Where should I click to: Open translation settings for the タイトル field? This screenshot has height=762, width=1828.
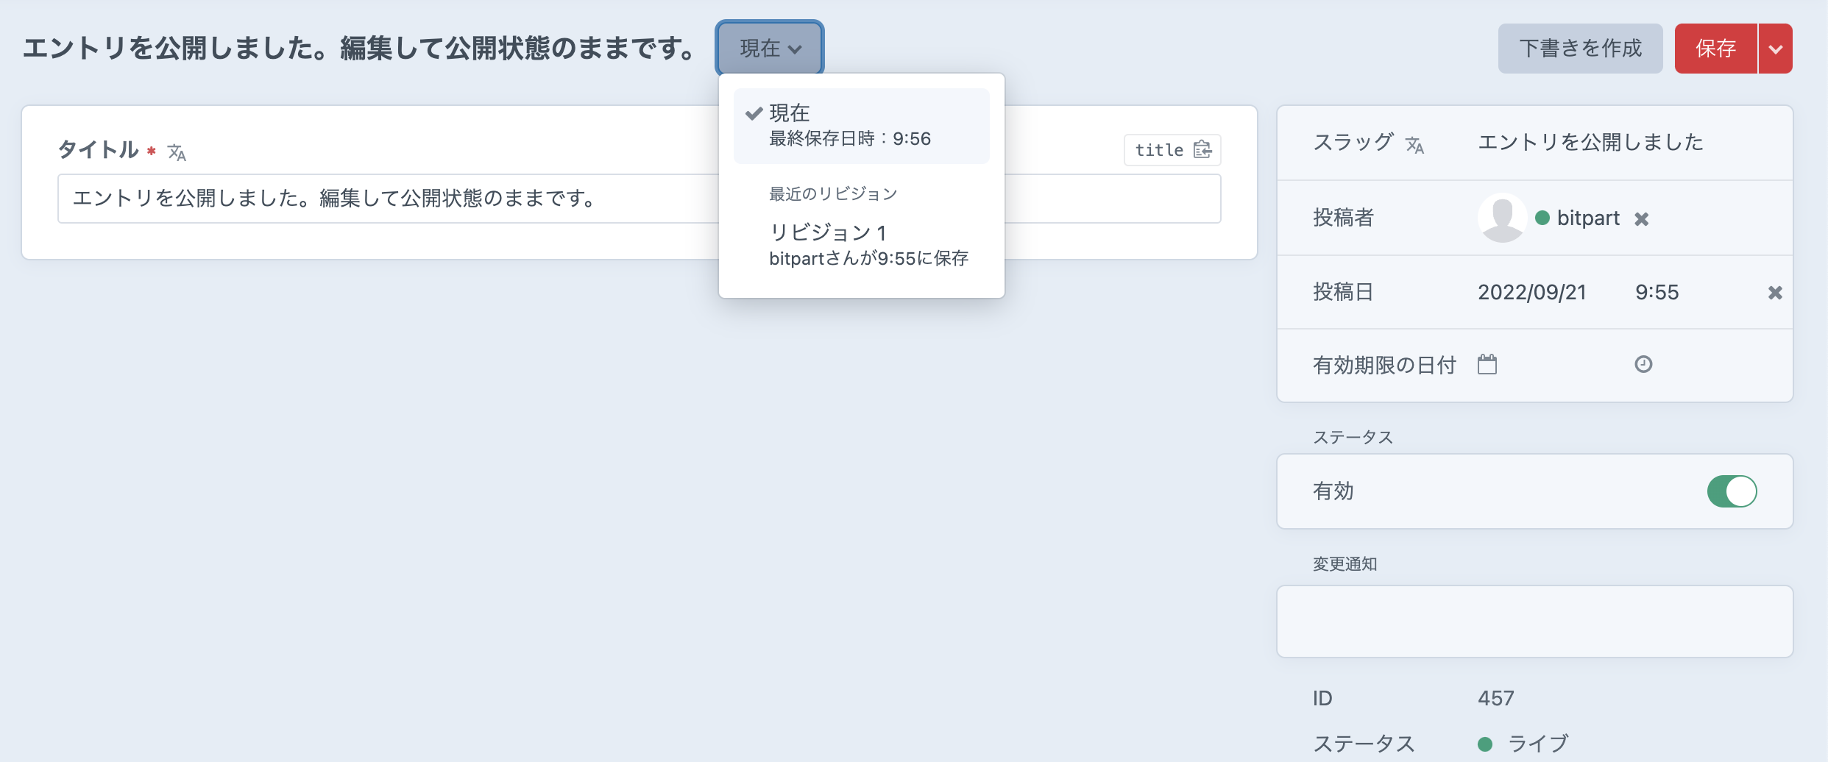[x=176, y=153]
